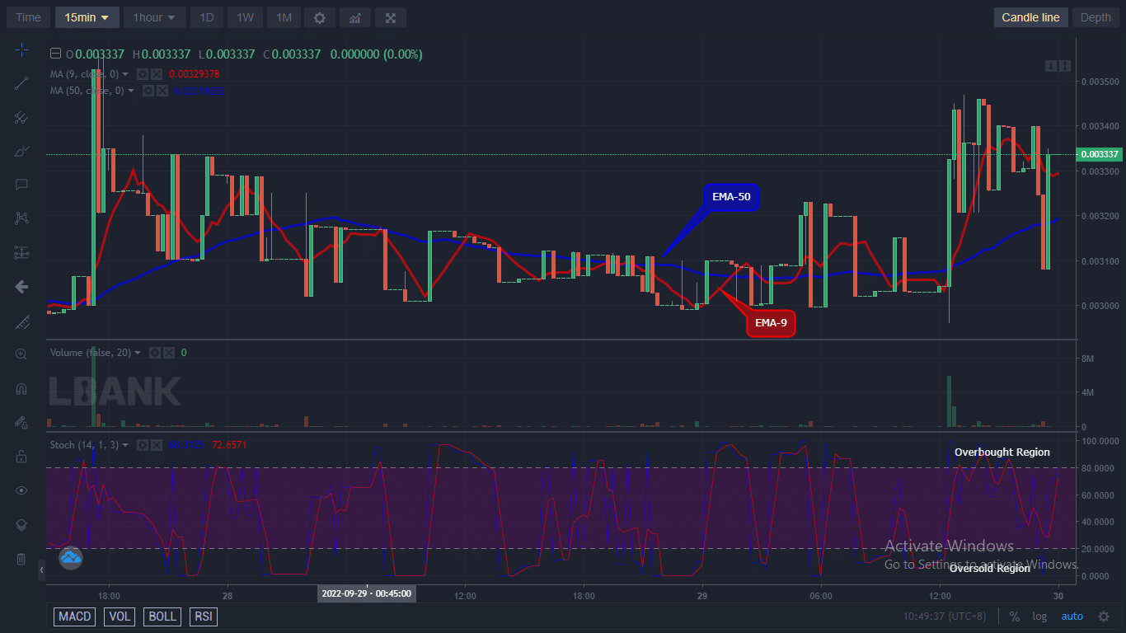This screenshot has width=1126, height=633.
Task: Expand the MA 50 indicator dropdown arrow
Action: tap(130, 91)
